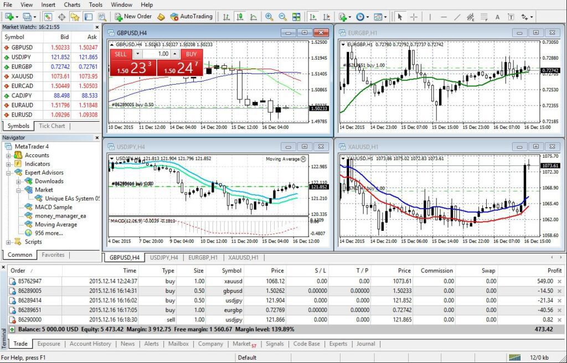This screenshot has width=567, height=363.
Task: Toggle the Market Watch window icon
Action: [48, 17]
